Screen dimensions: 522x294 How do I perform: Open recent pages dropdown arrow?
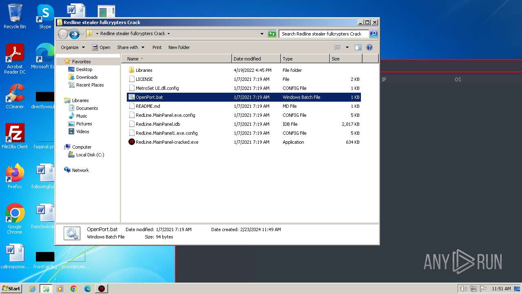(82, 34)
